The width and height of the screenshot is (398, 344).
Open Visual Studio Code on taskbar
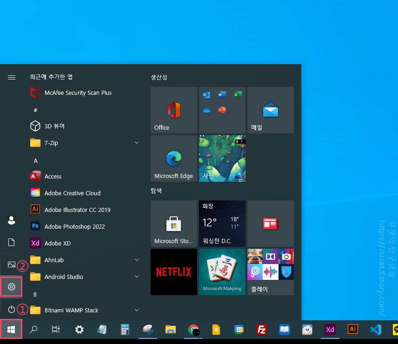(x=375, y=330)
